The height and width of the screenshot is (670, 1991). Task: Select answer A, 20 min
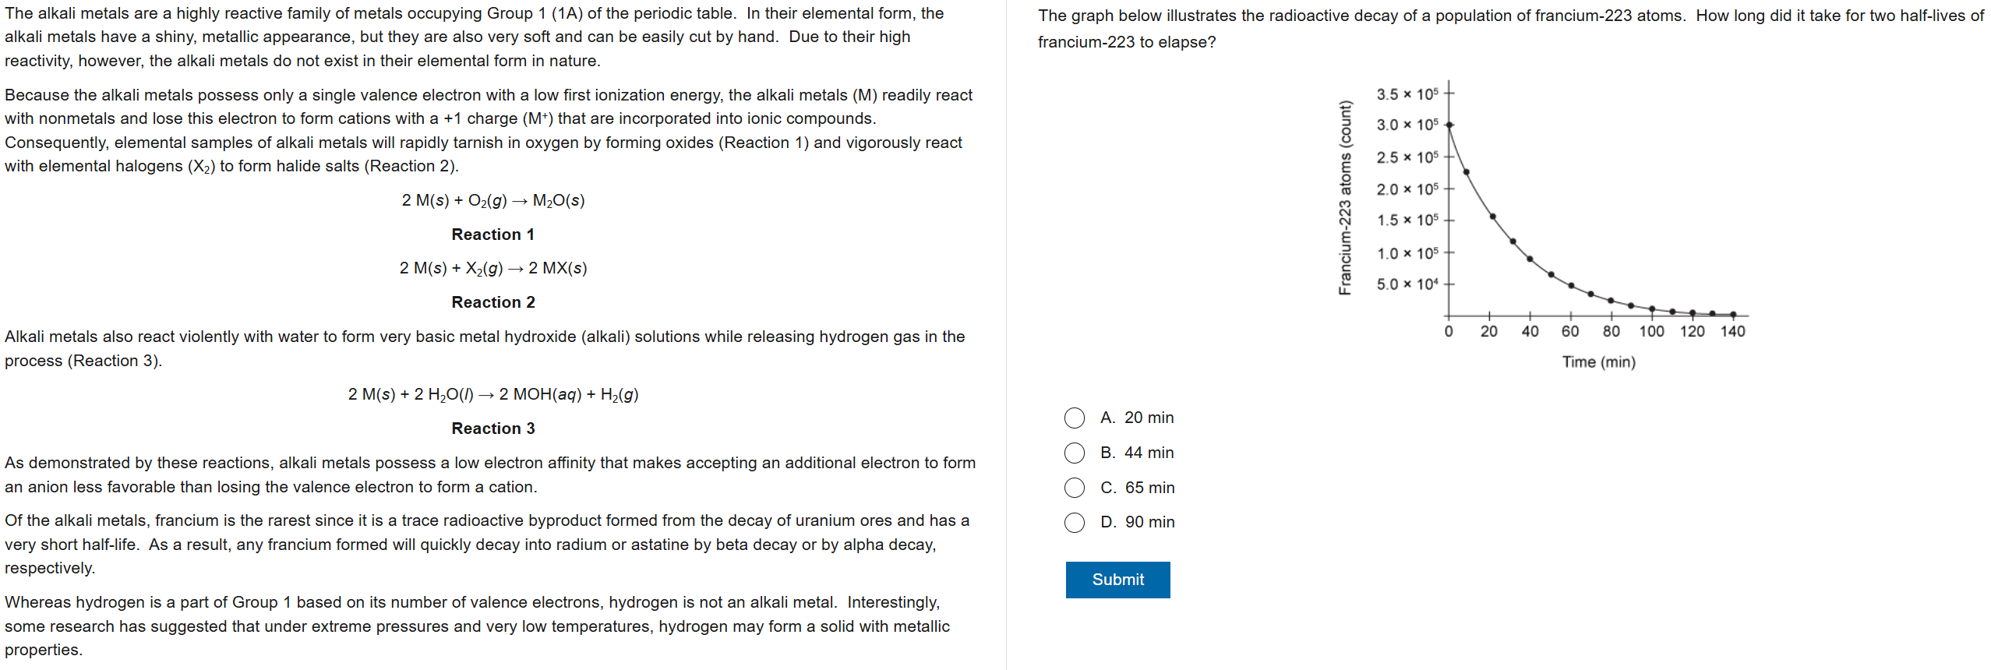(1075, 418)
